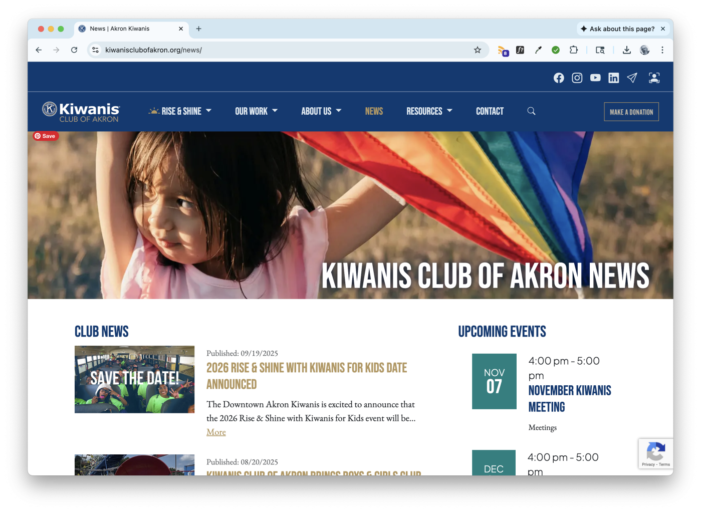The image size is (701, 512).
Task: Click the YouTube icon in header
Action: [595, 78]
